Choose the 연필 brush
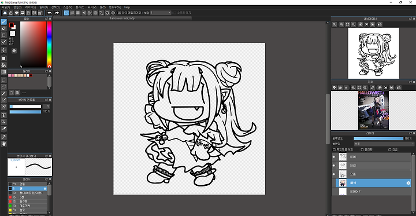The image size is (416, 216). [28, 184]
